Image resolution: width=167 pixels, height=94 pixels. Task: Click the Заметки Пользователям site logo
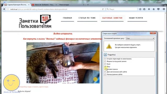point(35,21)
